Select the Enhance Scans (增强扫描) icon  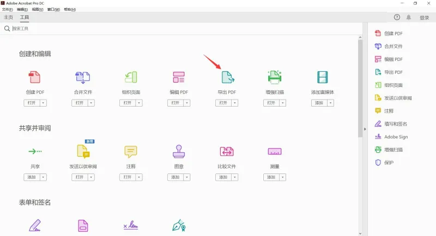[275, 77]
